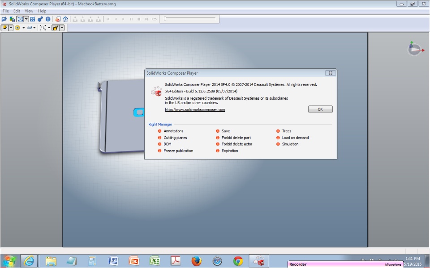Viewport: 430px width, 268px height.
Task: Toggle loop playback mode
Action: tap(155, 19)
